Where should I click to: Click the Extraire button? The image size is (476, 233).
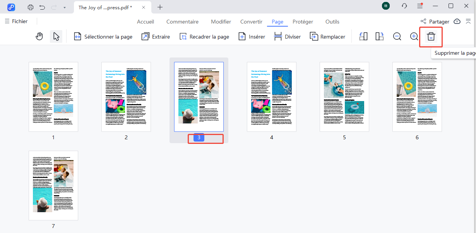click(156, 36)
